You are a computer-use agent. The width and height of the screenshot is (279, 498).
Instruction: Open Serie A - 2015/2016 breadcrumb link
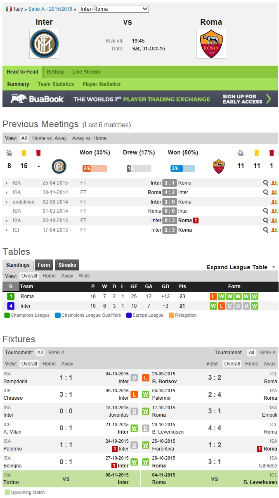point(50,9)
